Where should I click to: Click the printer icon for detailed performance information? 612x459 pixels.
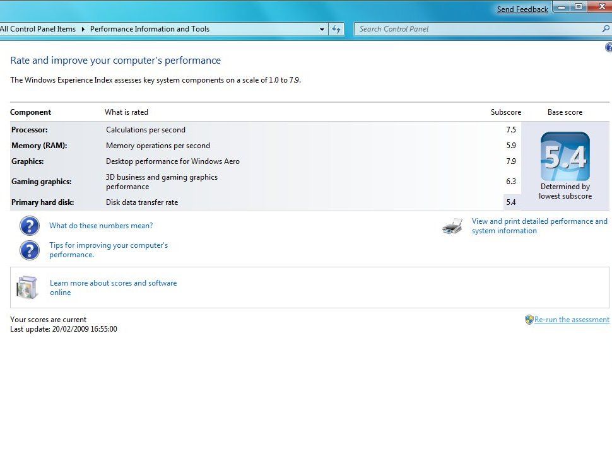pos(452,226)
